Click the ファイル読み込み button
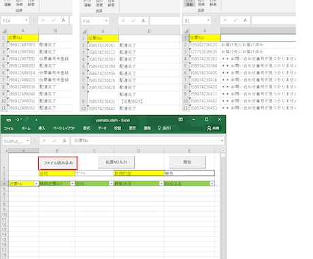Screen dimensions: 313x259 [58, 163]
